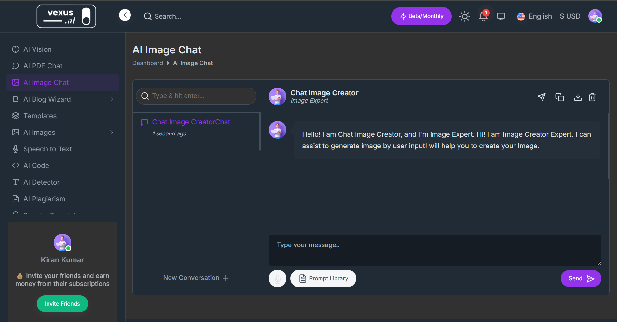The height and width of the screenshot is (322, 617).
Task: Click the vexus.ai logo
Action: point(66,16)
